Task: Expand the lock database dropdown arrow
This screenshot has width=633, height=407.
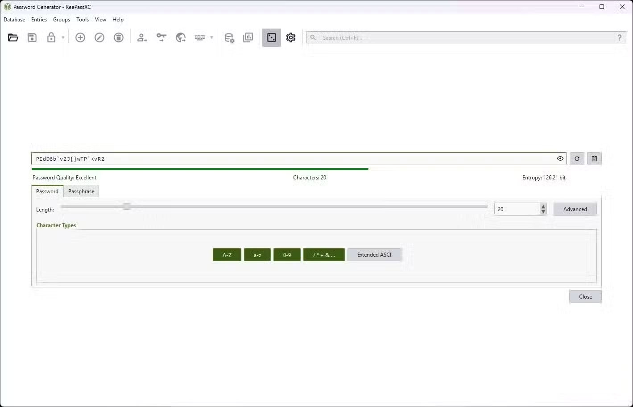Action: pos(62,37)
